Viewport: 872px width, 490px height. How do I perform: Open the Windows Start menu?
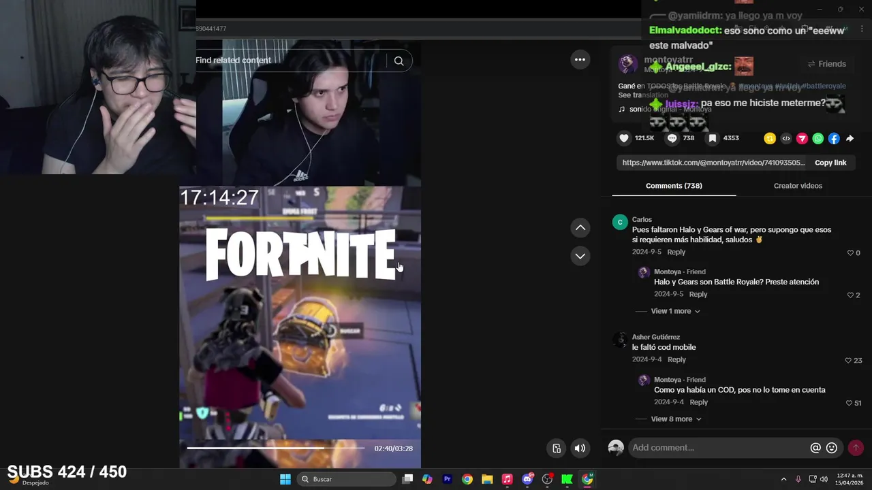pos(285,479)
